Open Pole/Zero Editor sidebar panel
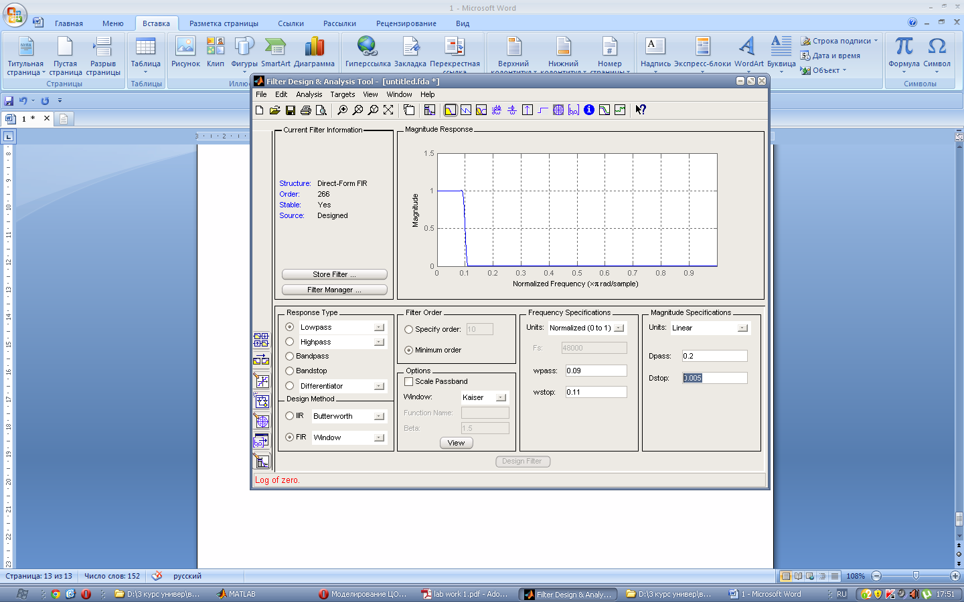 click(x=261, y=421)
